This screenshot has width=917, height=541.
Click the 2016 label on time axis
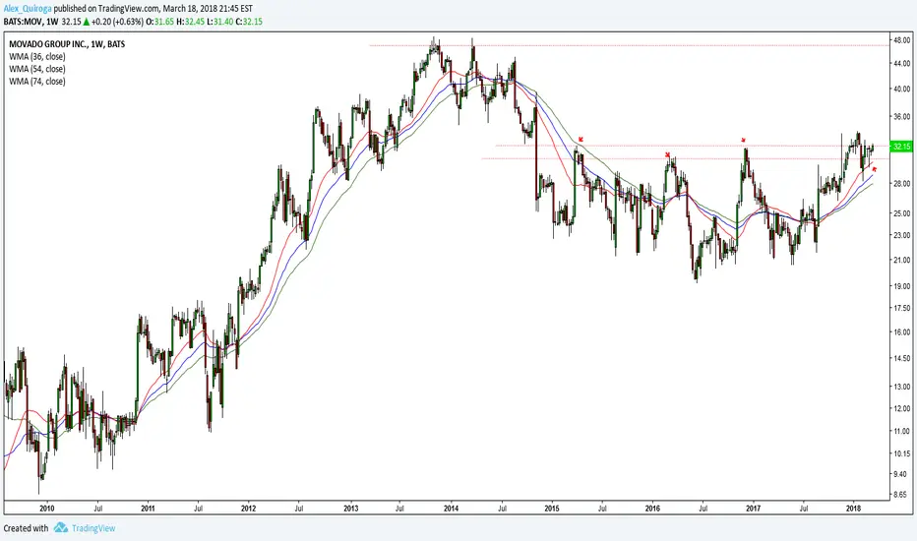coord(652,509)
